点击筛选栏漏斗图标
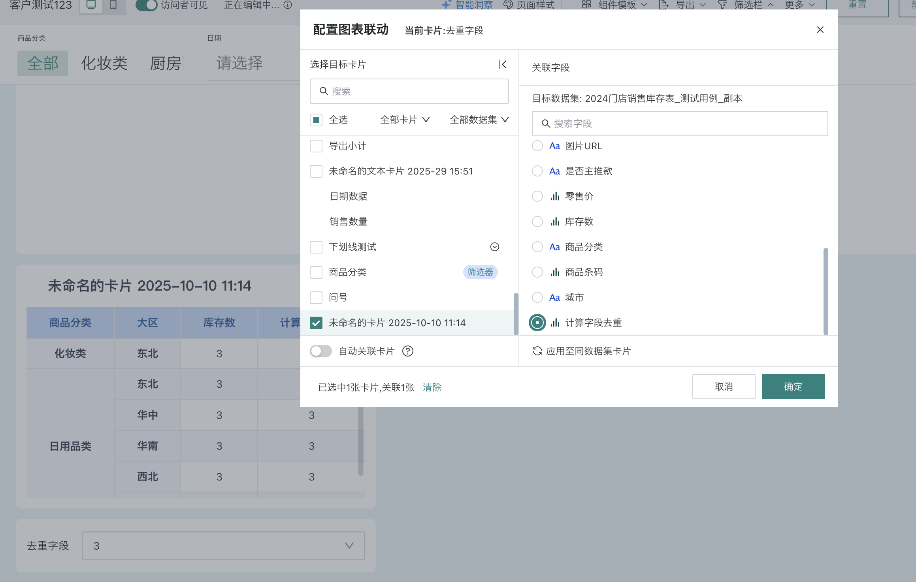The height and width of the screenshot is (582, 916). coord(722,5)
